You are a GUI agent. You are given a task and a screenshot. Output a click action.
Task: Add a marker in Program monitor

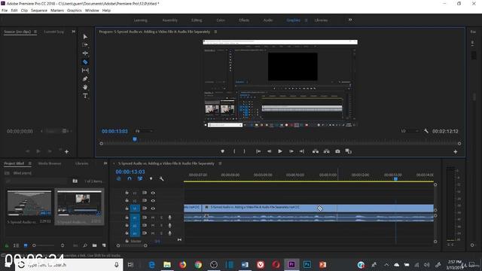223,151
